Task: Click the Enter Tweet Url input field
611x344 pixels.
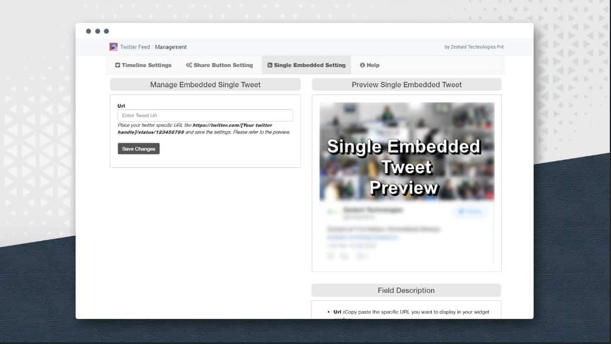Action: coord(205,115)
